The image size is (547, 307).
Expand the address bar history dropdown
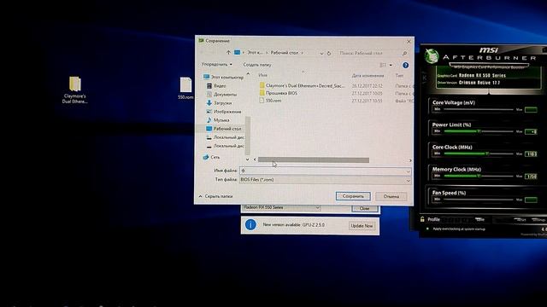pyautogui.click(x=321, y=53)
